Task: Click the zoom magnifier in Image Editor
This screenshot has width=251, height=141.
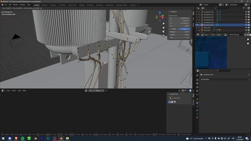Action: 248,39
